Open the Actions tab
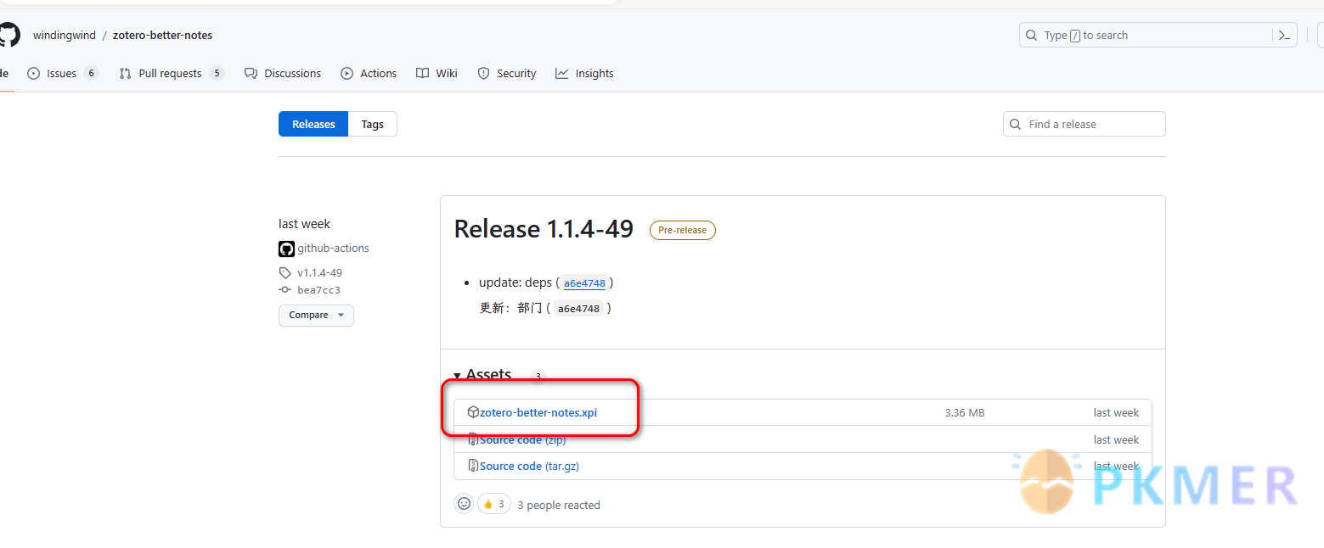The height and width of the screenshot is (548, 1324). tap(369, 73)
